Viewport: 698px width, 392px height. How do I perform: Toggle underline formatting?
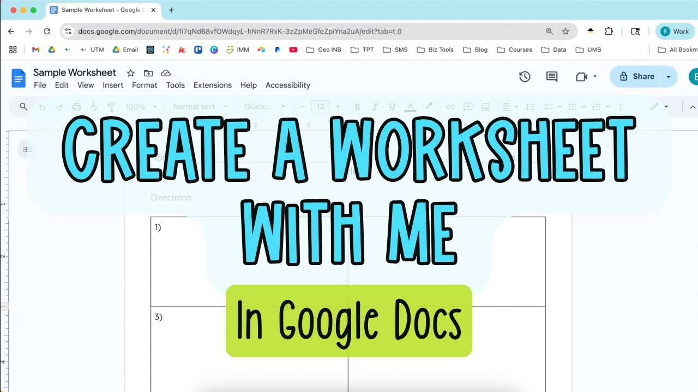click(392, 107)
